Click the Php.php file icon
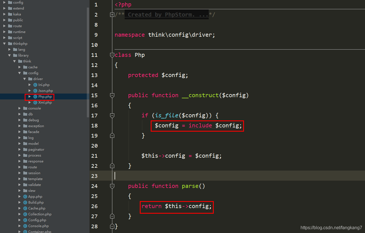 (35, 97)
